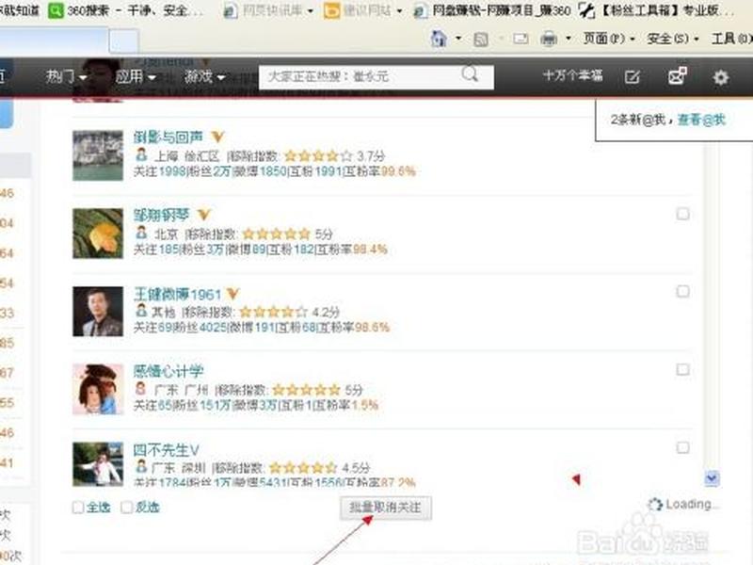Click verified V badge next to 王健微博1961
The height and width of the screenshot is (565, 753).
tap(232, 293)
